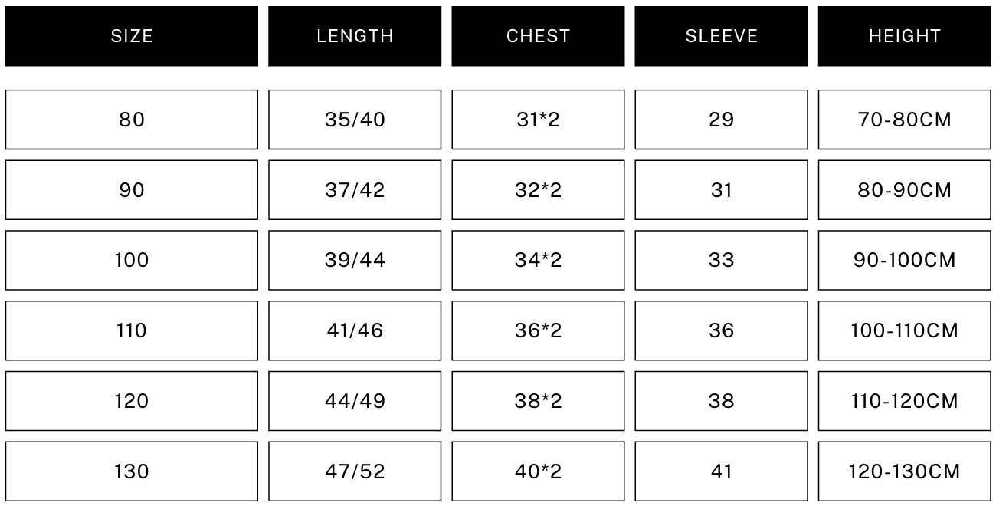Select the SLEEVE header cell
Screen dimensions: 996x506
pos(721,36)
